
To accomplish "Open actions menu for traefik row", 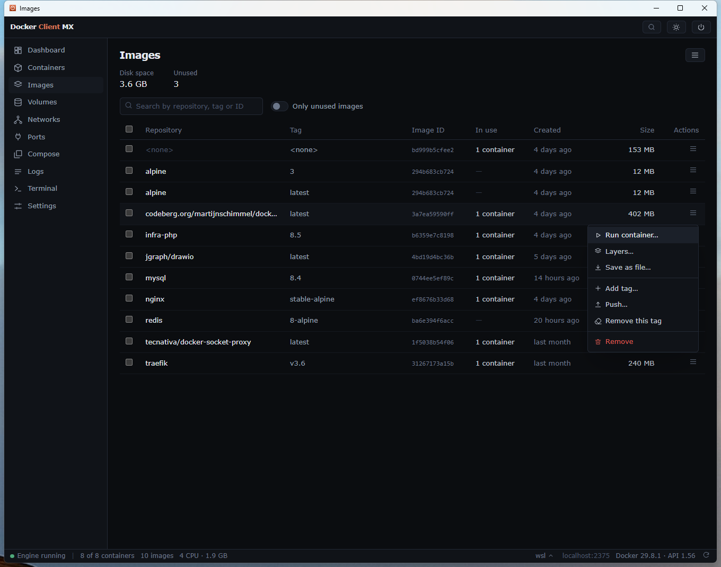I will pos(693,362).
